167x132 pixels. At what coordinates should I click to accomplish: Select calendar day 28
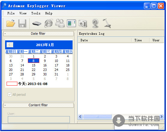(x=22, y=74)
